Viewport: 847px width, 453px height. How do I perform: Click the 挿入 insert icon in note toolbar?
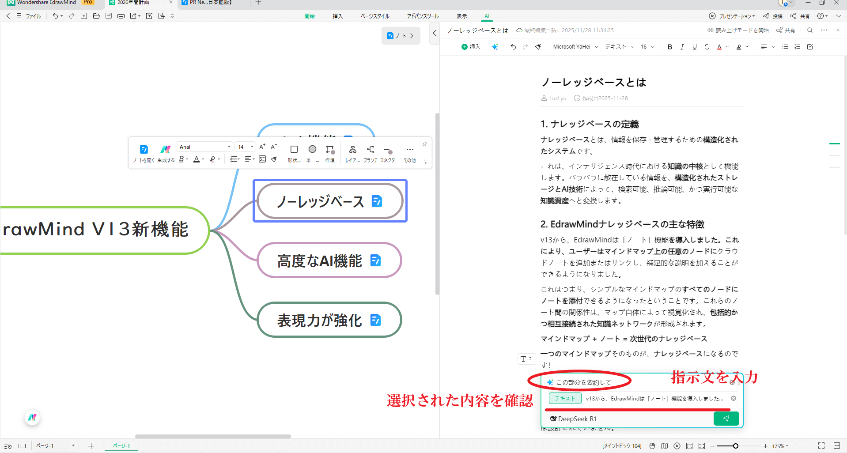click(x=471, y=46)
